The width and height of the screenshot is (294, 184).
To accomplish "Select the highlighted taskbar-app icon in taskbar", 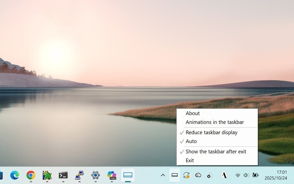I will pos(128,175).
